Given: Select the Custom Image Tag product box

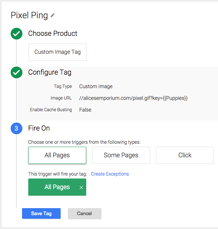Looking at the screenshot, I should tap(58, 52).
